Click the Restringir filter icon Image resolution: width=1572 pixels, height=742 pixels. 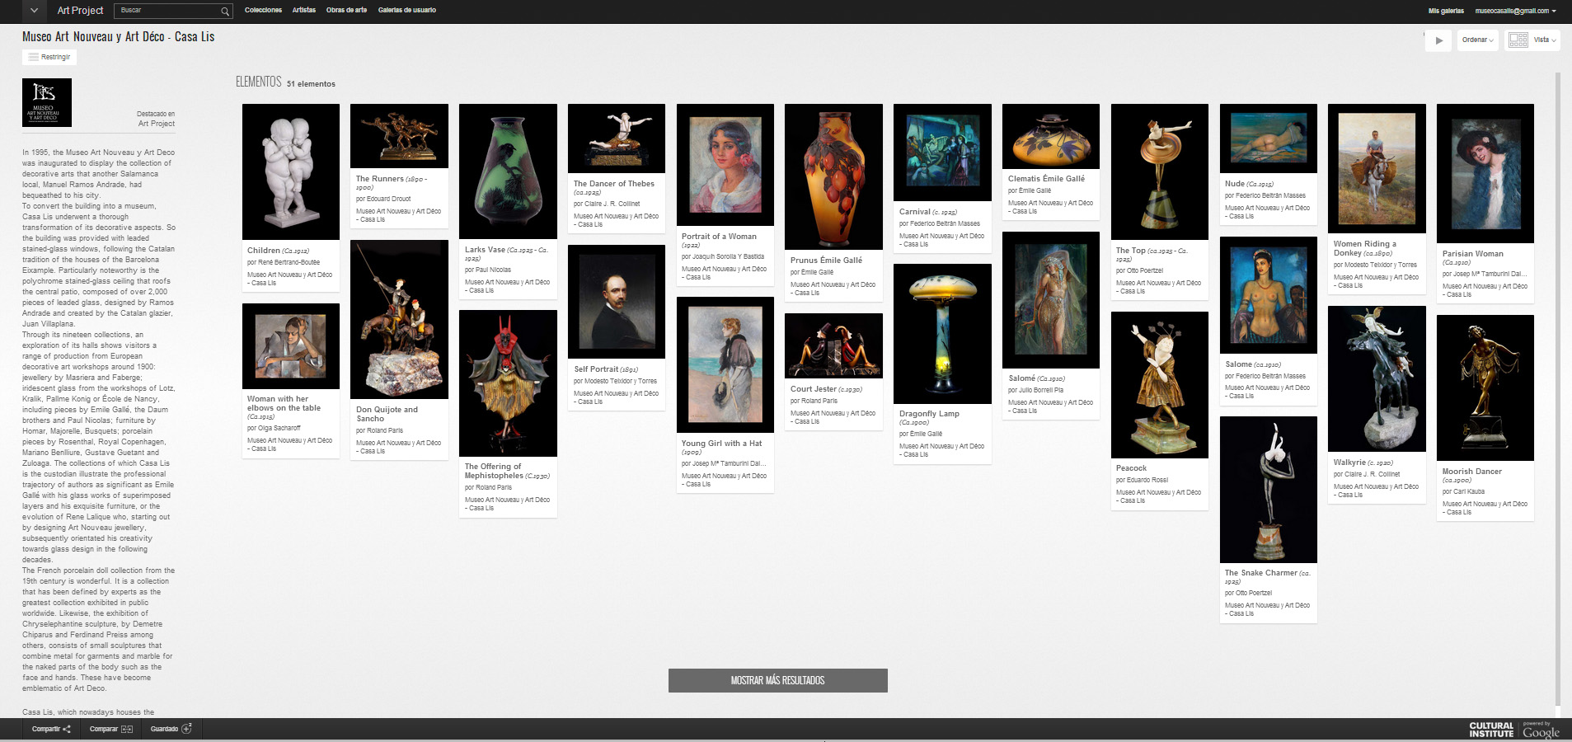[34, 57]
